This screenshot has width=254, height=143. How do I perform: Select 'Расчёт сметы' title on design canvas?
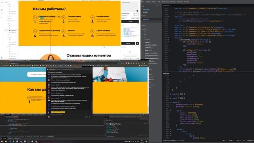point(103,17)
